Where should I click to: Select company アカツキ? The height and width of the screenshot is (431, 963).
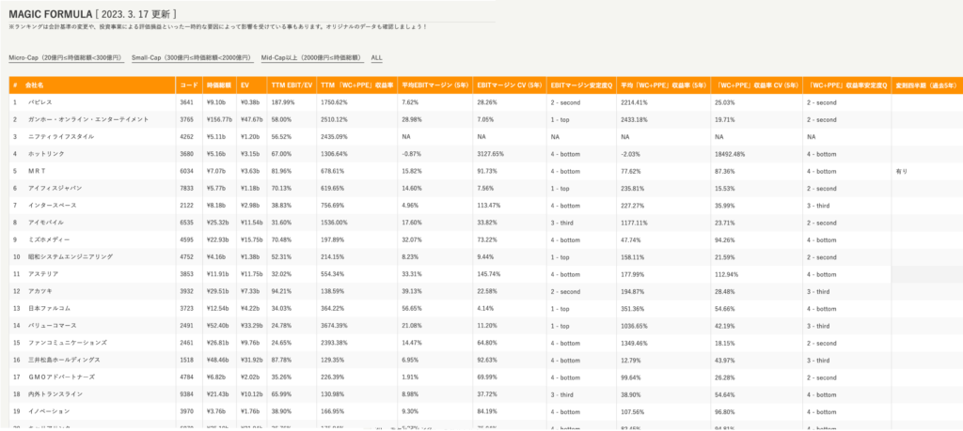39,291
